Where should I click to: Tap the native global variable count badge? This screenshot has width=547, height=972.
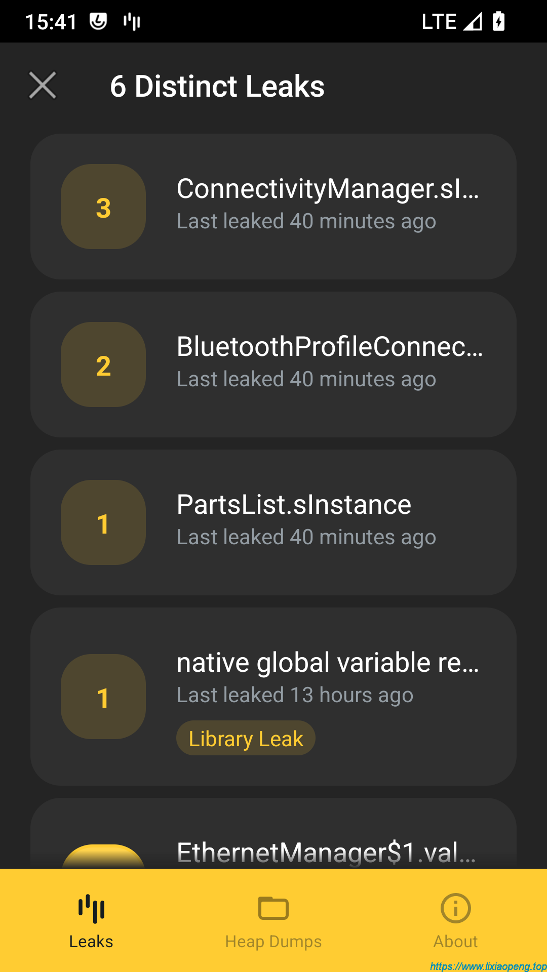click(103, 697)
